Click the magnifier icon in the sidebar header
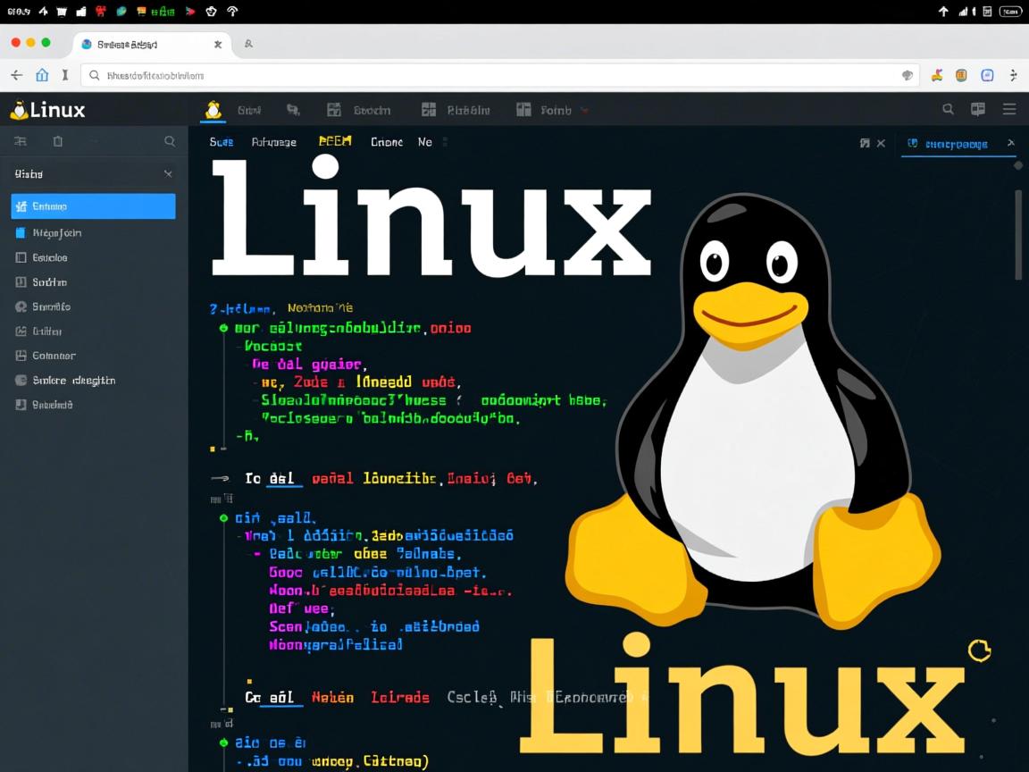This screenshot has width=1029, height=772. point(170,140)
